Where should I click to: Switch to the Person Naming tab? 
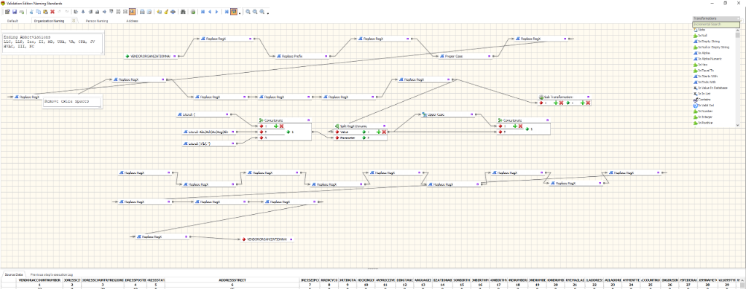pos(97,21)
